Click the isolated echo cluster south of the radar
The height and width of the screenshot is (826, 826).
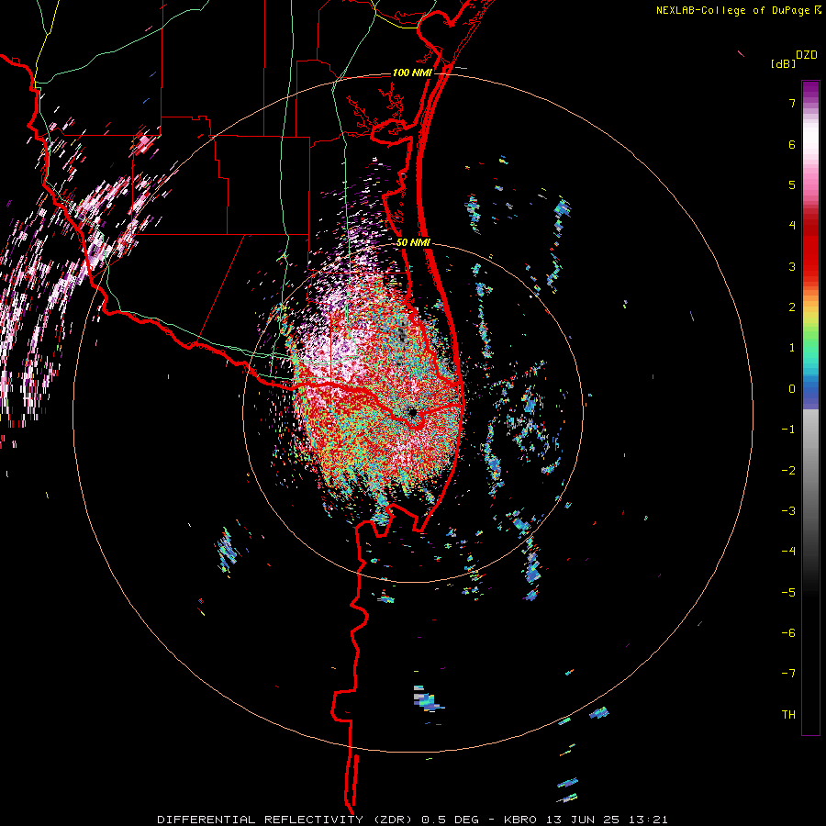(428, 699)
